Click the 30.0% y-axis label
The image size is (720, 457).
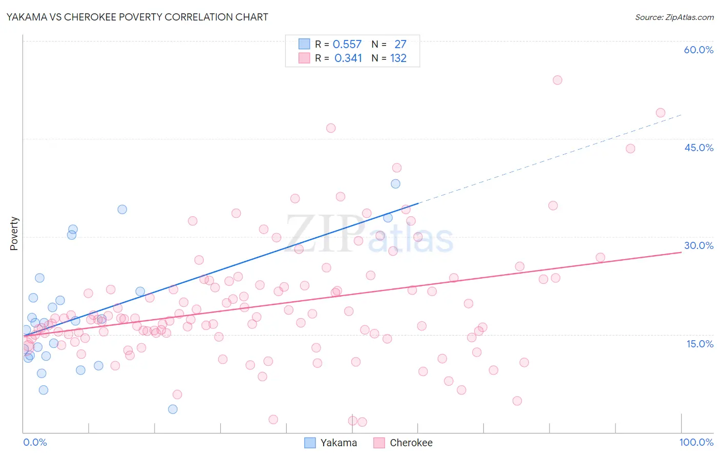pyautogui.click(x=698, y=245)
